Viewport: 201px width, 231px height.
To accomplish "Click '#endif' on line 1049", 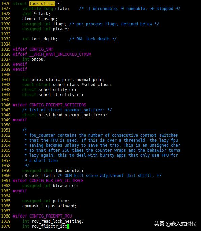I will pyautogui.click(x=20, y=120).
